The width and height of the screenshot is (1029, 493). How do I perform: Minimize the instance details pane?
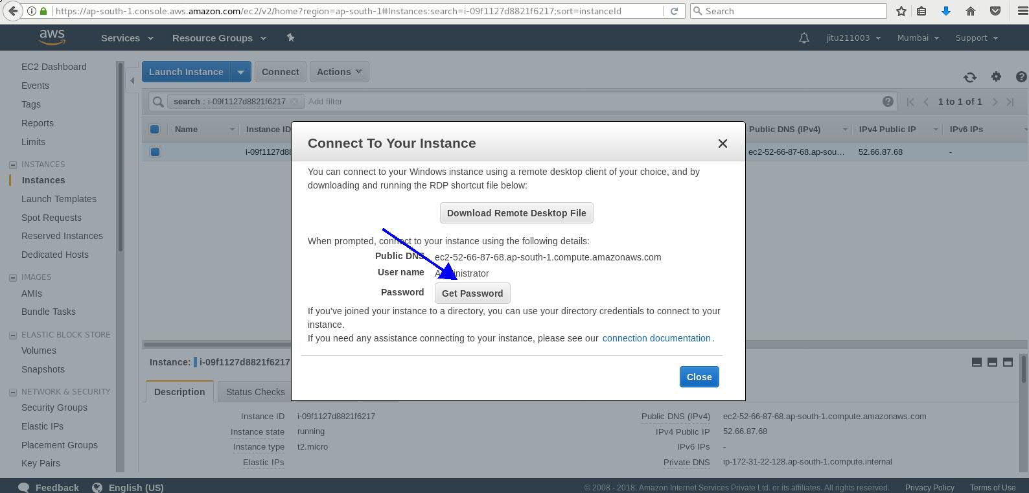coord(977,362)
